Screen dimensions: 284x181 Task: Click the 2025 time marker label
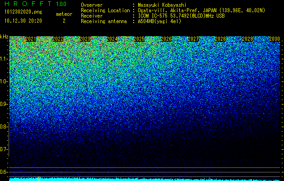coord(139,39)
